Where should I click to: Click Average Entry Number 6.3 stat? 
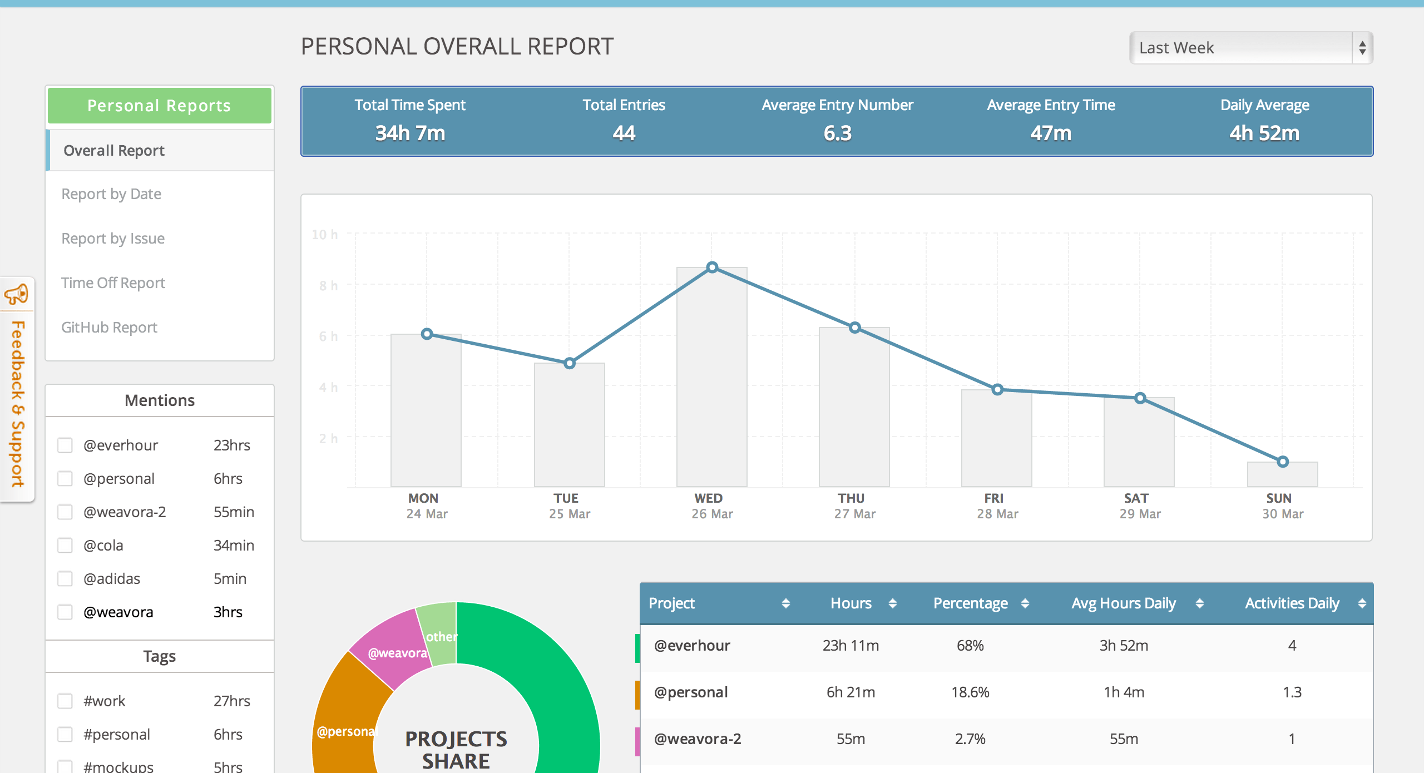837,121
